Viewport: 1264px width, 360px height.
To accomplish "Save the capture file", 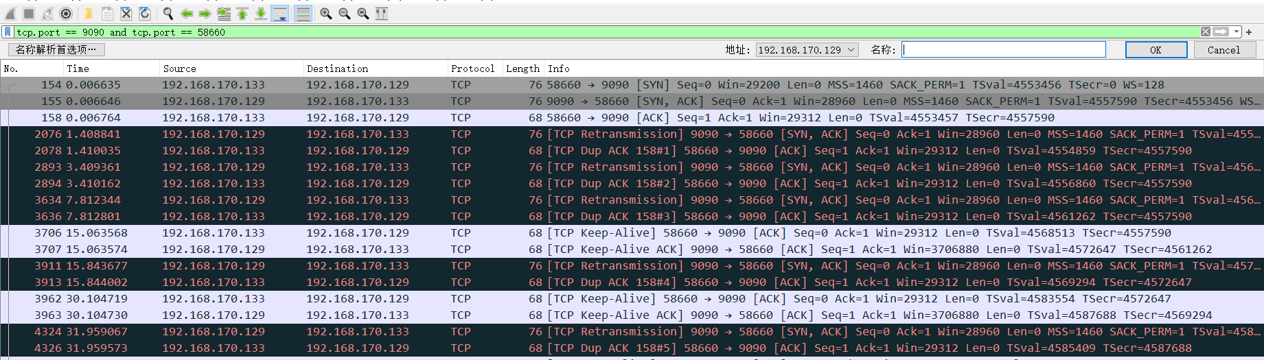I will [x=108, y=13].
